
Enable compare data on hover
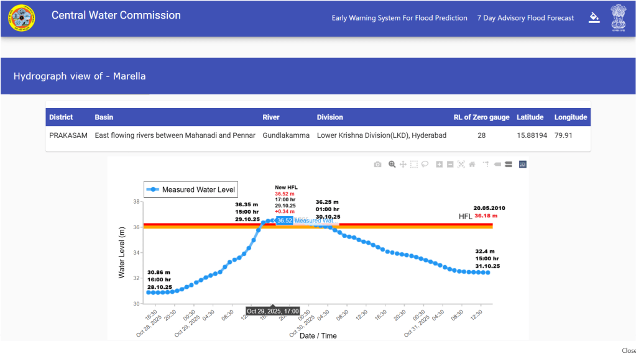pyautogui.click(x=508, y=165)
